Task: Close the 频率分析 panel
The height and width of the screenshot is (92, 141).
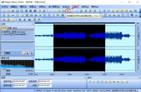Action: tap(33, 58)
